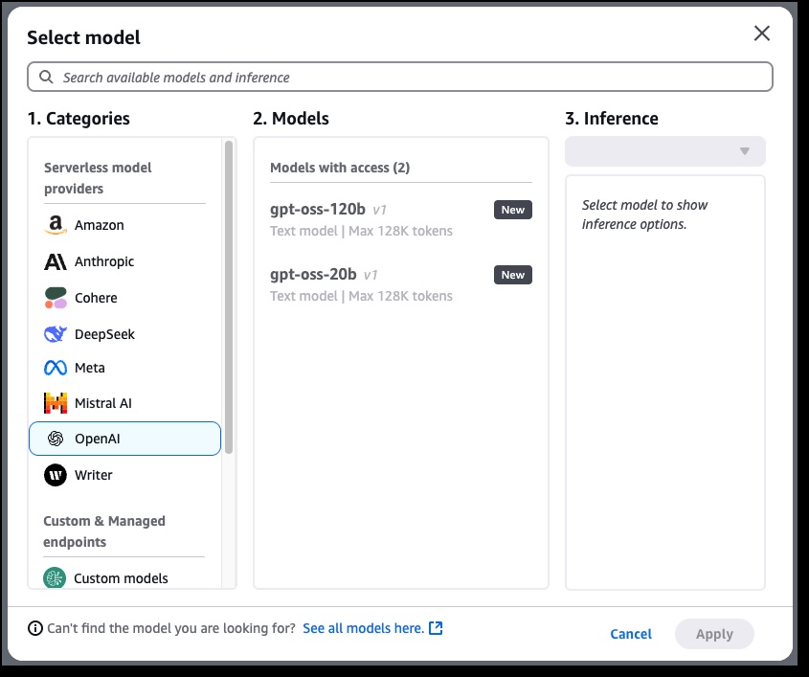Click the Categories list scrollbar

(x=229, y=297)
